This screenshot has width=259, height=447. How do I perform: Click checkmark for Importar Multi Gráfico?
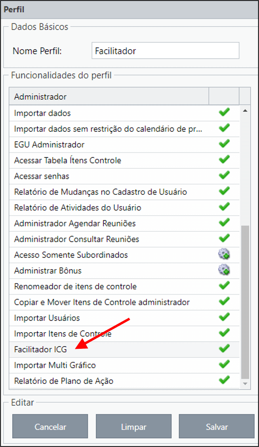[x=224, y=364]
